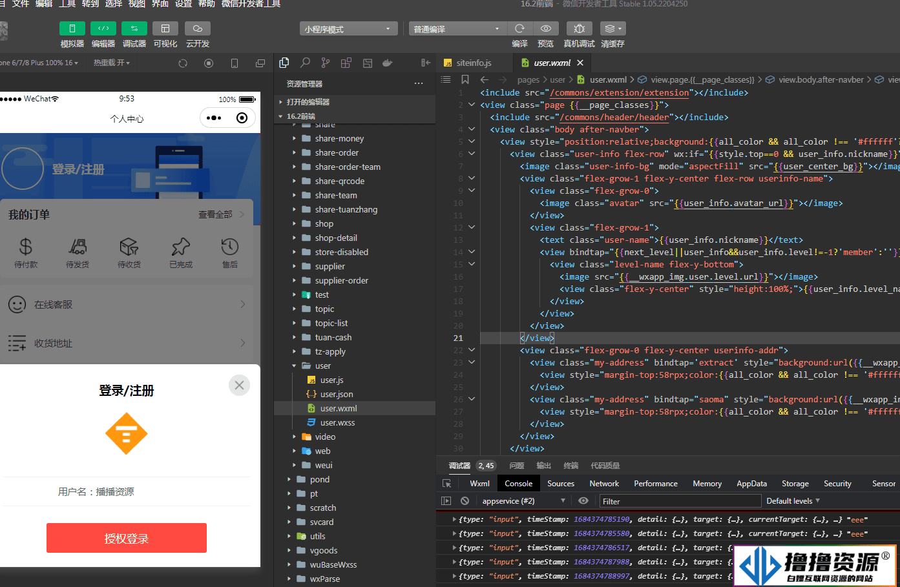Open the extensions grid icon

(x=346, y=63)
